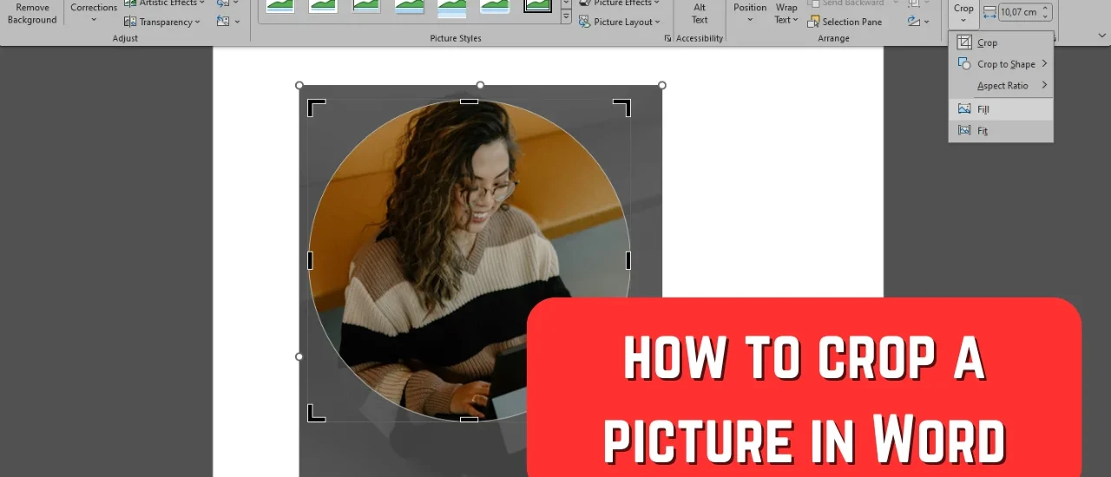Image resolution: width=1111 pixels, height=477 pixels.
Task: Open the Position dropdown
Action: coord(750,13)
